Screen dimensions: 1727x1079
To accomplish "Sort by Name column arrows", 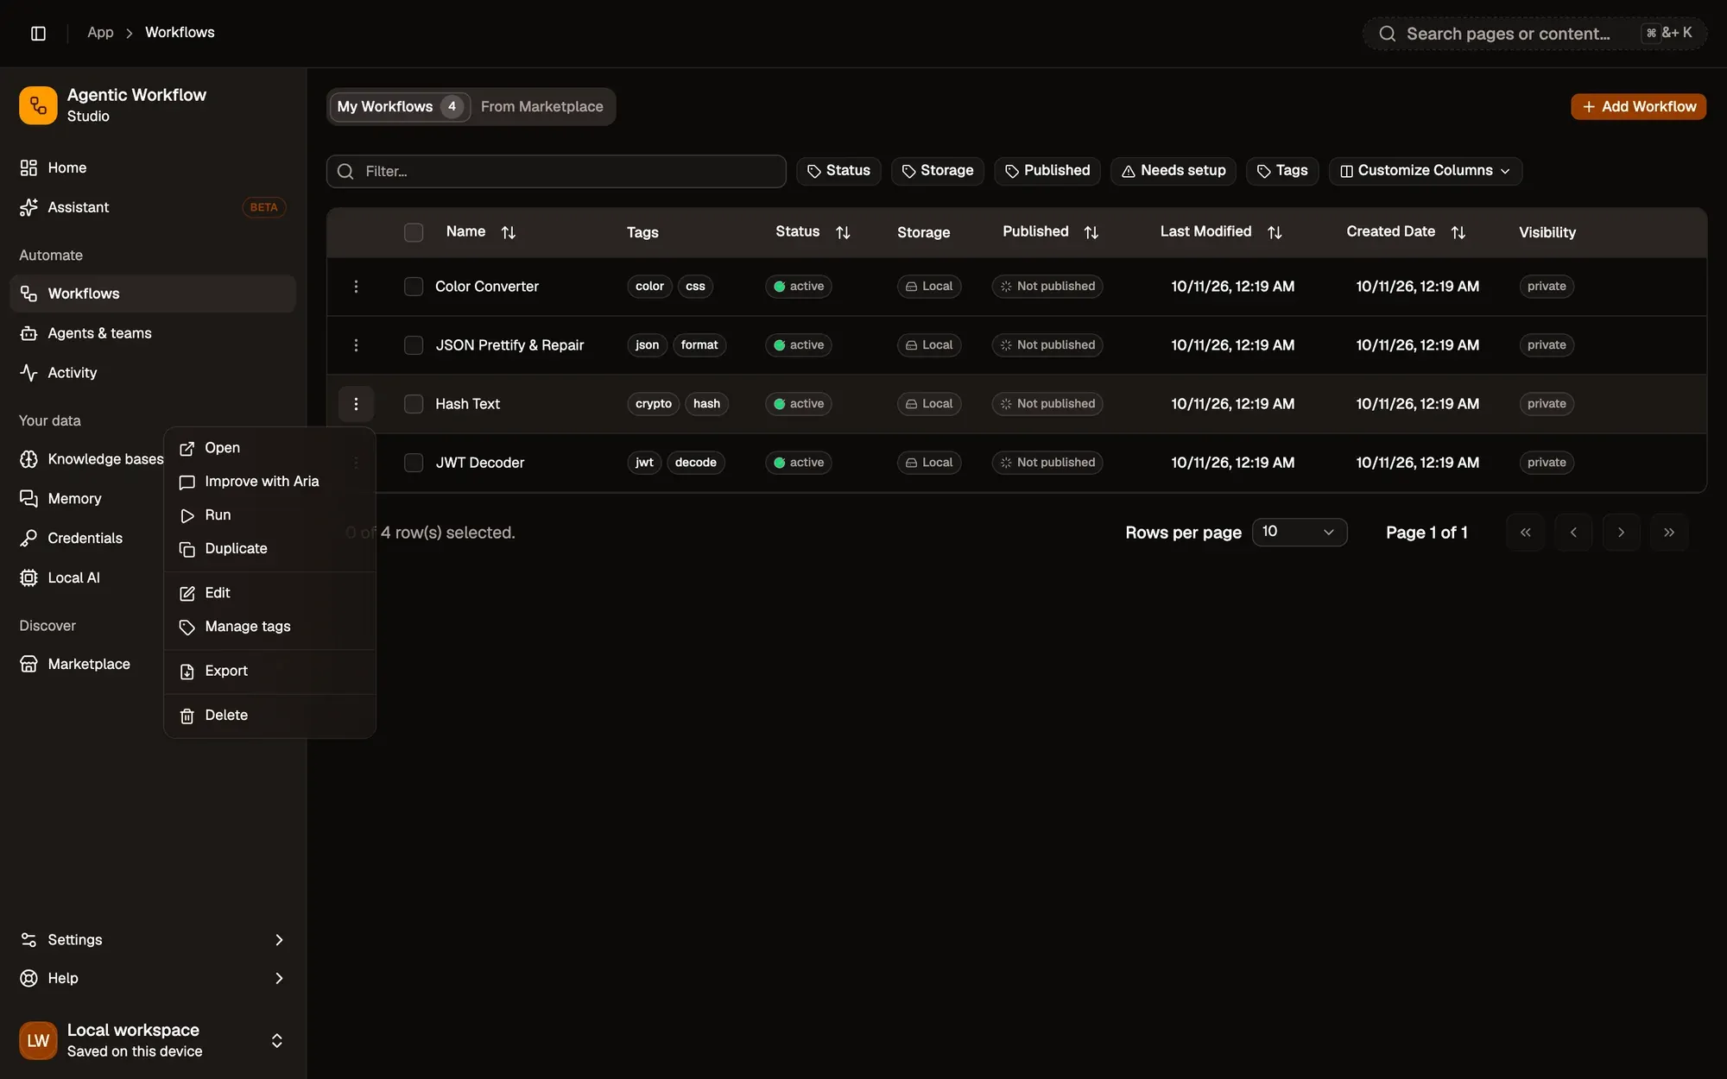I will pos(509,232).
